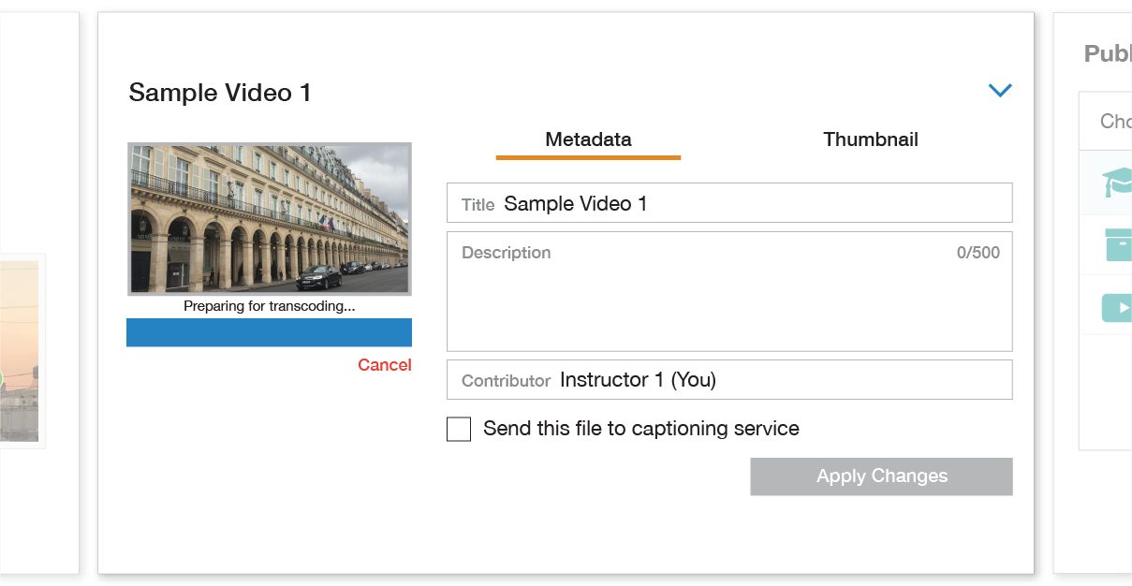Image resolution: width=1132 pixels, height=586 pixels.
Task: Enable Send this file to captioning service
Action: [x=459, y=429]
